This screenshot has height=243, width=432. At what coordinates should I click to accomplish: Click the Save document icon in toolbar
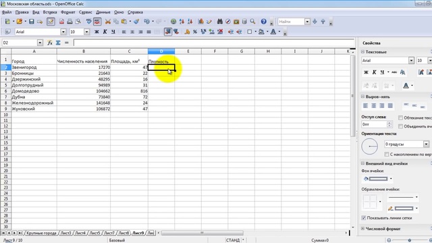(x=32, y=22)
